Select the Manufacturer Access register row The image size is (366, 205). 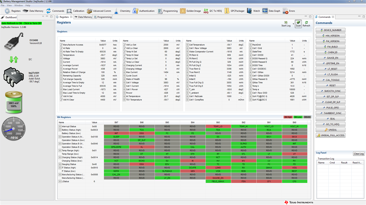point(89,45)
